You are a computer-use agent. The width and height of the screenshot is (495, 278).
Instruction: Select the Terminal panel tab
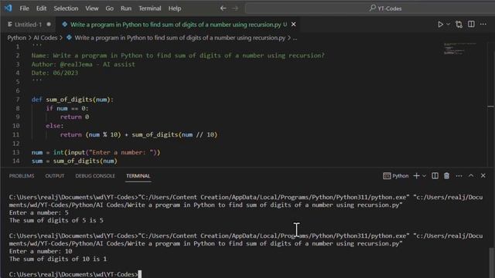pos(138,176)
